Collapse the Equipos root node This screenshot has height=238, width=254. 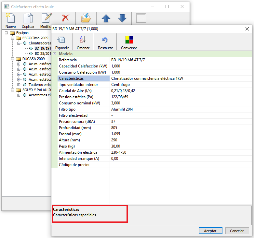6,33
